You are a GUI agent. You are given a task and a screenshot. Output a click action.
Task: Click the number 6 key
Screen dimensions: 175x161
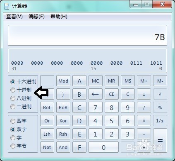tap(128, 121)
